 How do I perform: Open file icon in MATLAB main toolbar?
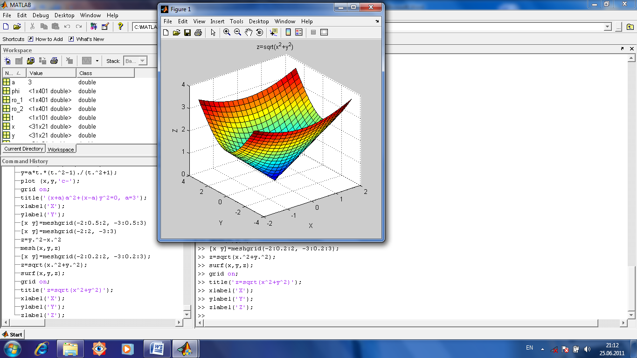(17, 27)
